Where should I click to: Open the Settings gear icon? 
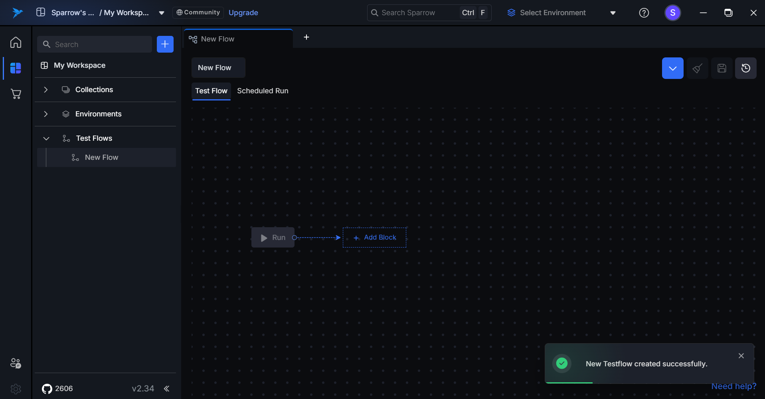coord(16,389)
